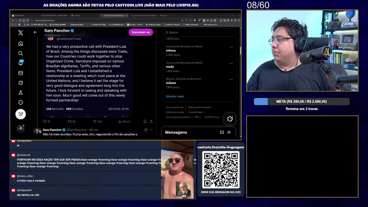This screenshot has height=207, width=368.
Task: Open options for milena trend
Action: tap(231, 47)
